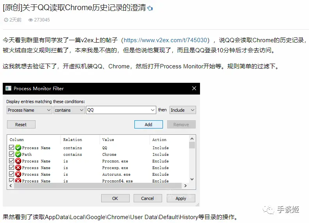Select the Procmon64.exe value cell
Screen dimensions: 309x223
(118, 181)
